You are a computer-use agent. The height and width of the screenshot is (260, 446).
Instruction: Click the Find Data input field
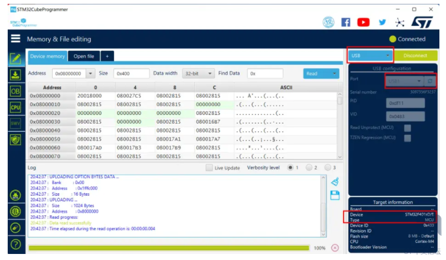tap(265, 74)
